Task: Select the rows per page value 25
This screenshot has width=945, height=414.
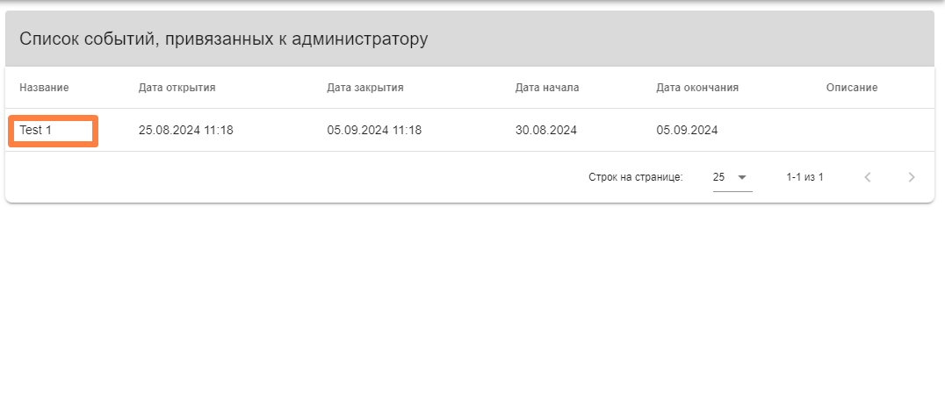Action: (719, 177)
